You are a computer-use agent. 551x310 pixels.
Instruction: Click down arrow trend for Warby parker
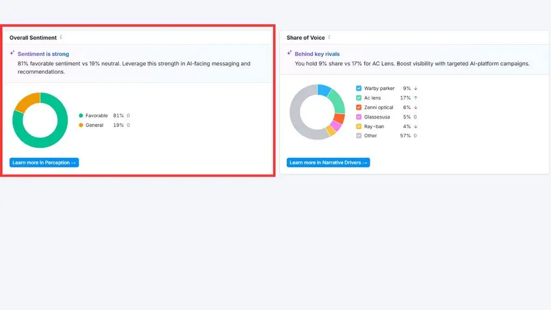(x=415, y=89)
